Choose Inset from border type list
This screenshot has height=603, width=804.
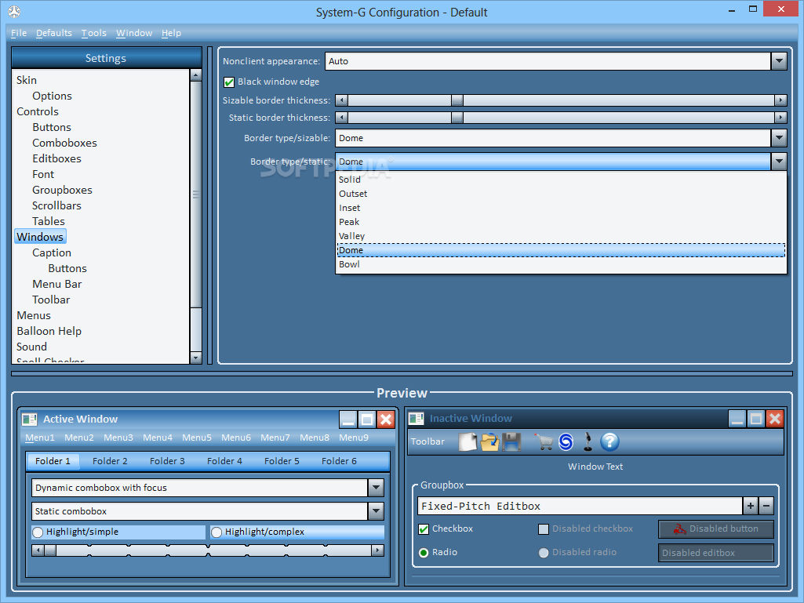[561, 208]
